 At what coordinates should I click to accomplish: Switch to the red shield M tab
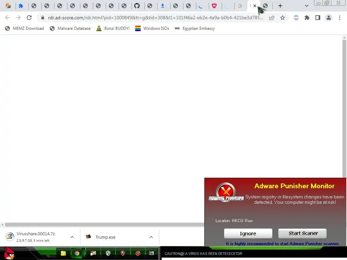click(214, 6)
